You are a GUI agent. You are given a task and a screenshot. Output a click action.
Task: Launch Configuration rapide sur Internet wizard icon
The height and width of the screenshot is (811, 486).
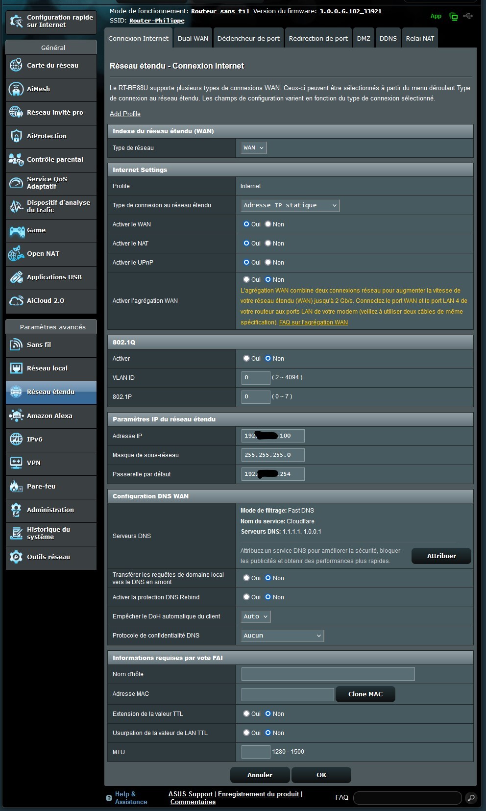16,21
